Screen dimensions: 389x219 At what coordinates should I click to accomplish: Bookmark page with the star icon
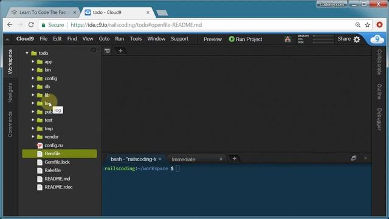point(367,25)
